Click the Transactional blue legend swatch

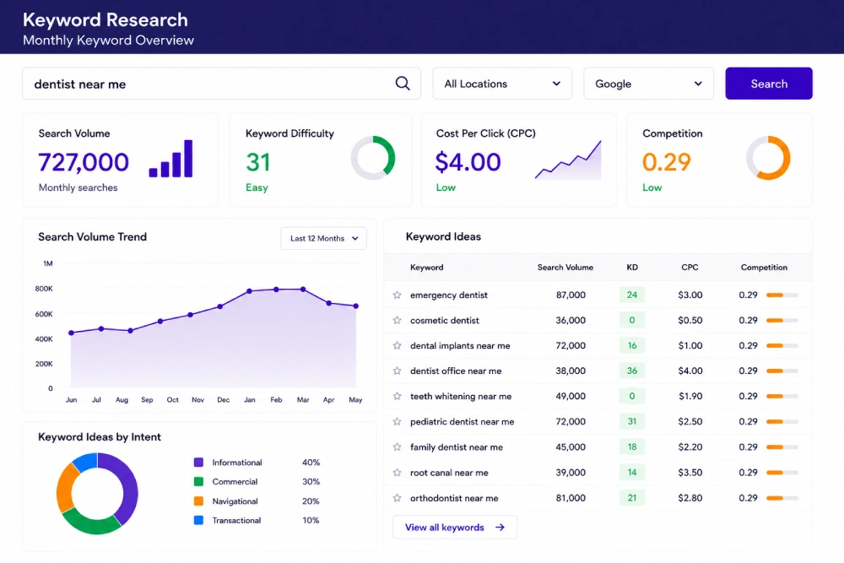click(x=198, y=521)
